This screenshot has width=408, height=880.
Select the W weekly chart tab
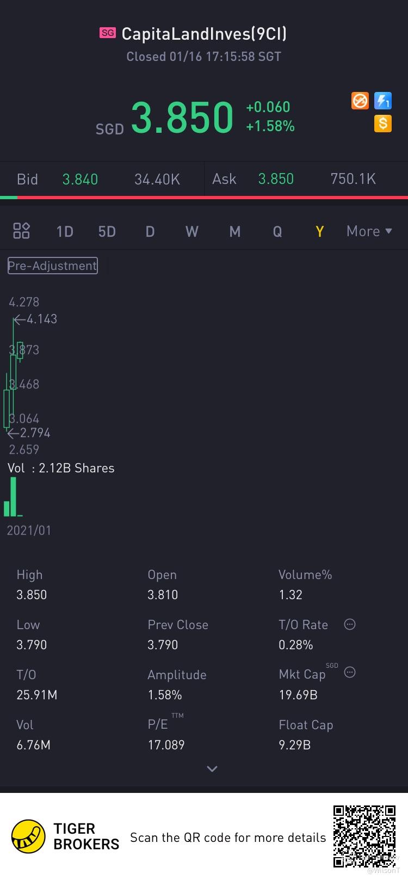(x=192, y=231)
